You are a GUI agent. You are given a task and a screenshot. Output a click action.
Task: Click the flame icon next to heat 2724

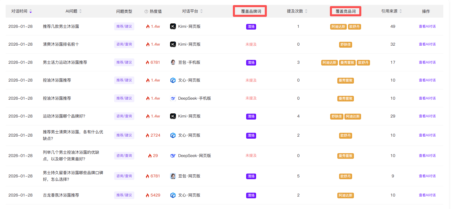click(x=147, y=135)
